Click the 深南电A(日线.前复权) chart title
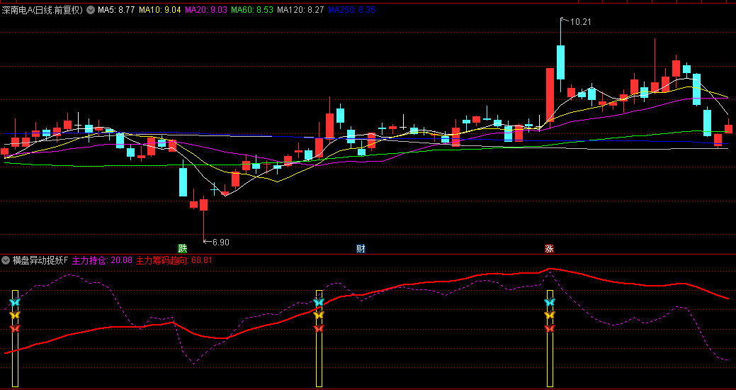This screenshot has width=736, height=390. pos(43,10)
